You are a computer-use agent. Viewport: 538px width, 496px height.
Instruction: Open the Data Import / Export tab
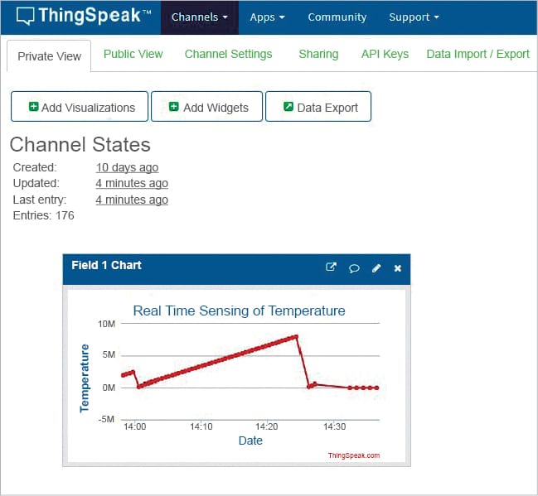point(477,54)
